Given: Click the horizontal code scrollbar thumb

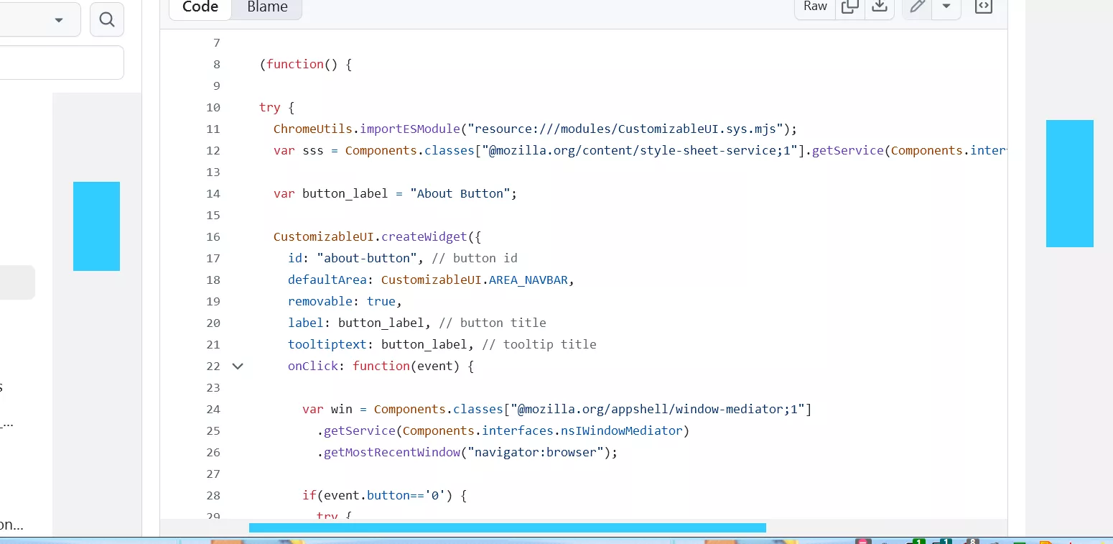Looking at the screenshot, I should [508, 527].
